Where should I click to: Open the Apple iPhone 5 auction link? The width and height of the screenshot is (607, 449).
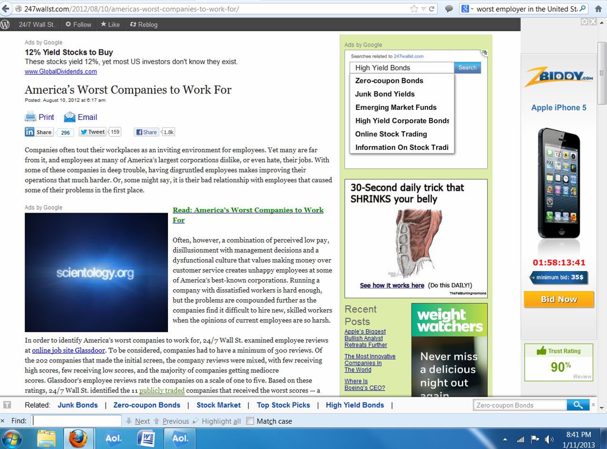click(x=559, y=107)
